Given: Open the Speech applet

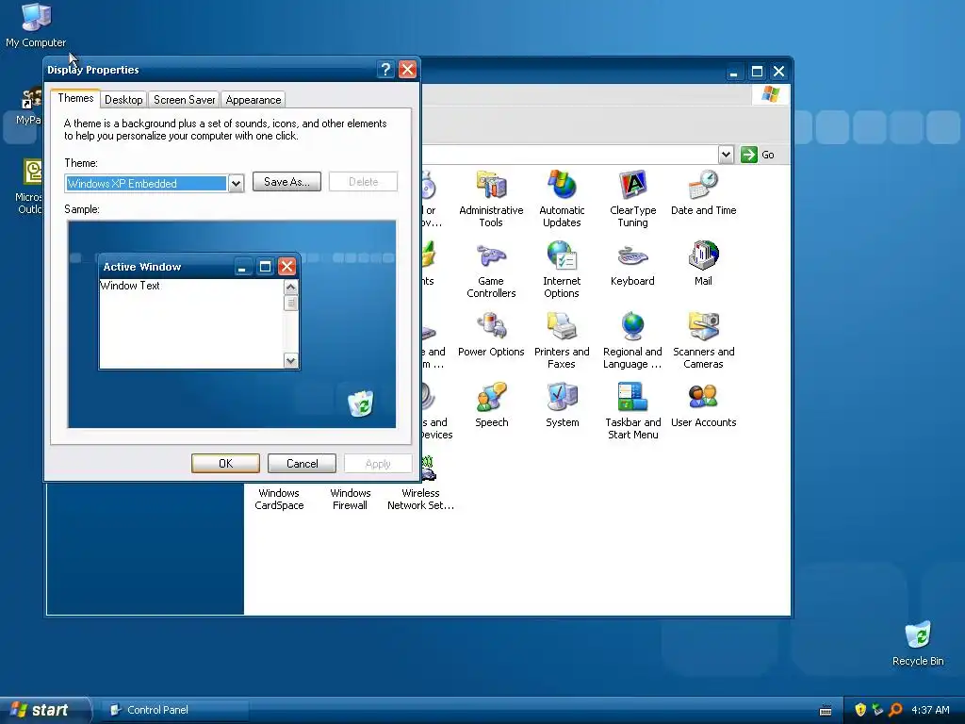Looking at the screenshot, I should (x=491, y=404).
